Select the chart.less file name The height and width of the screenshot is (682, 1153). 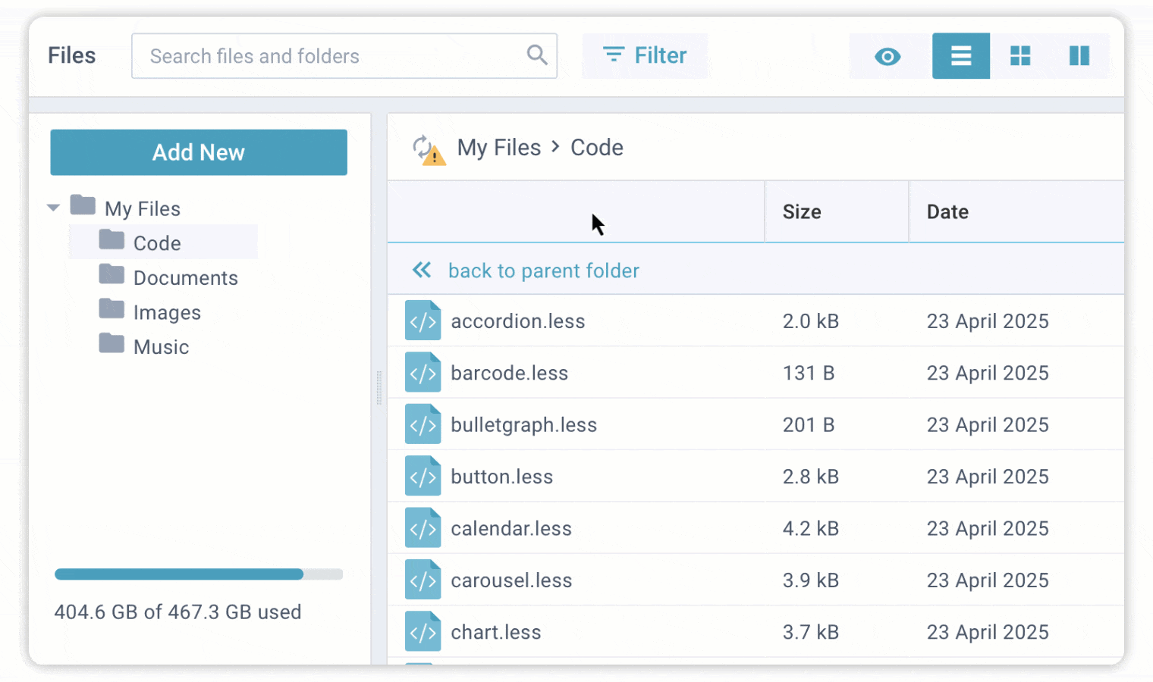[495, 632]
